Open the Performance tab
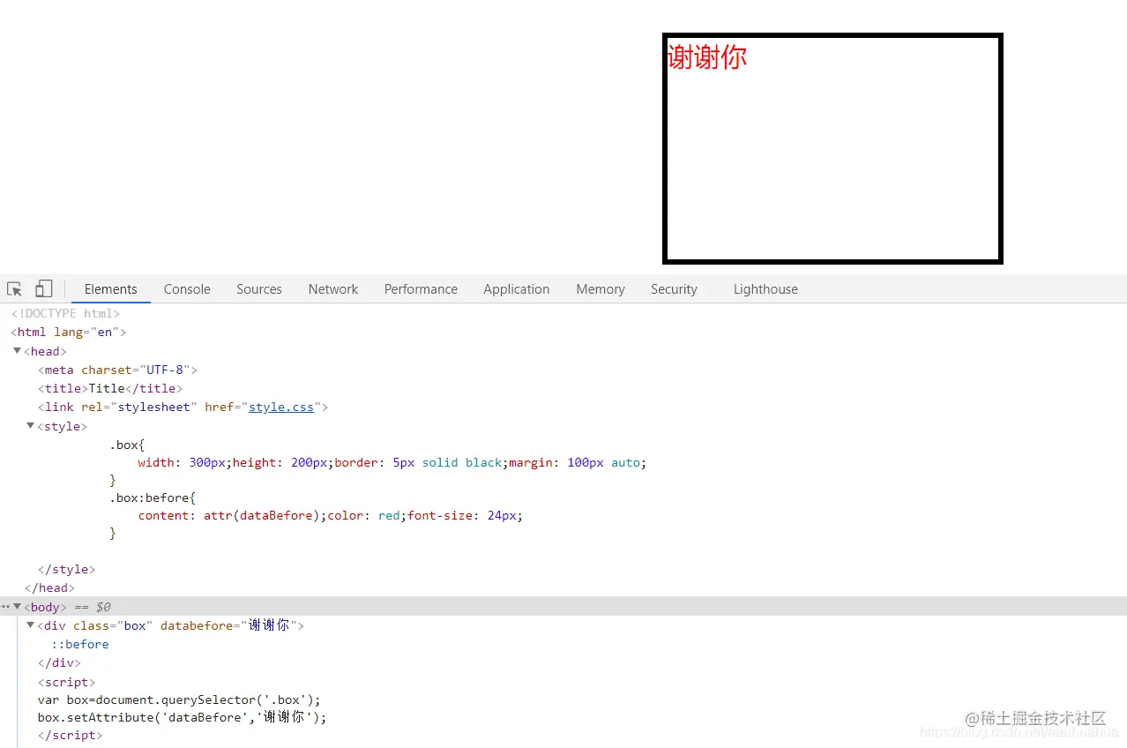The height and width of the screenshot is (748, 1127). (421, 289)
